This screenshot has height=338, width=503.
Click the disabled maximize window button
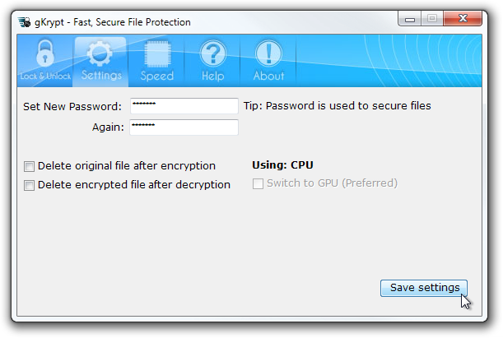432,18
